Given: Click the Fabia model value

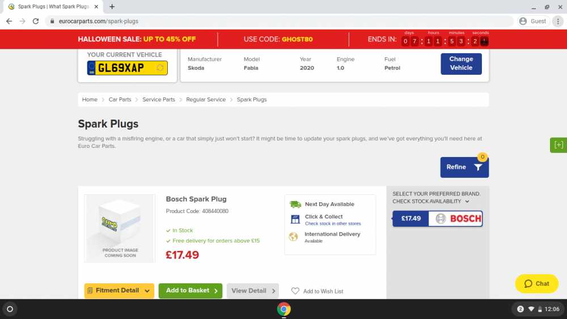Looking at the screenshot, I should 251,68.
